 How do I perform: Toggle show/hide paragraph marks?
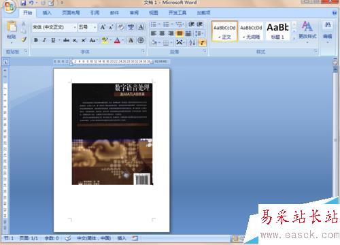202,42
